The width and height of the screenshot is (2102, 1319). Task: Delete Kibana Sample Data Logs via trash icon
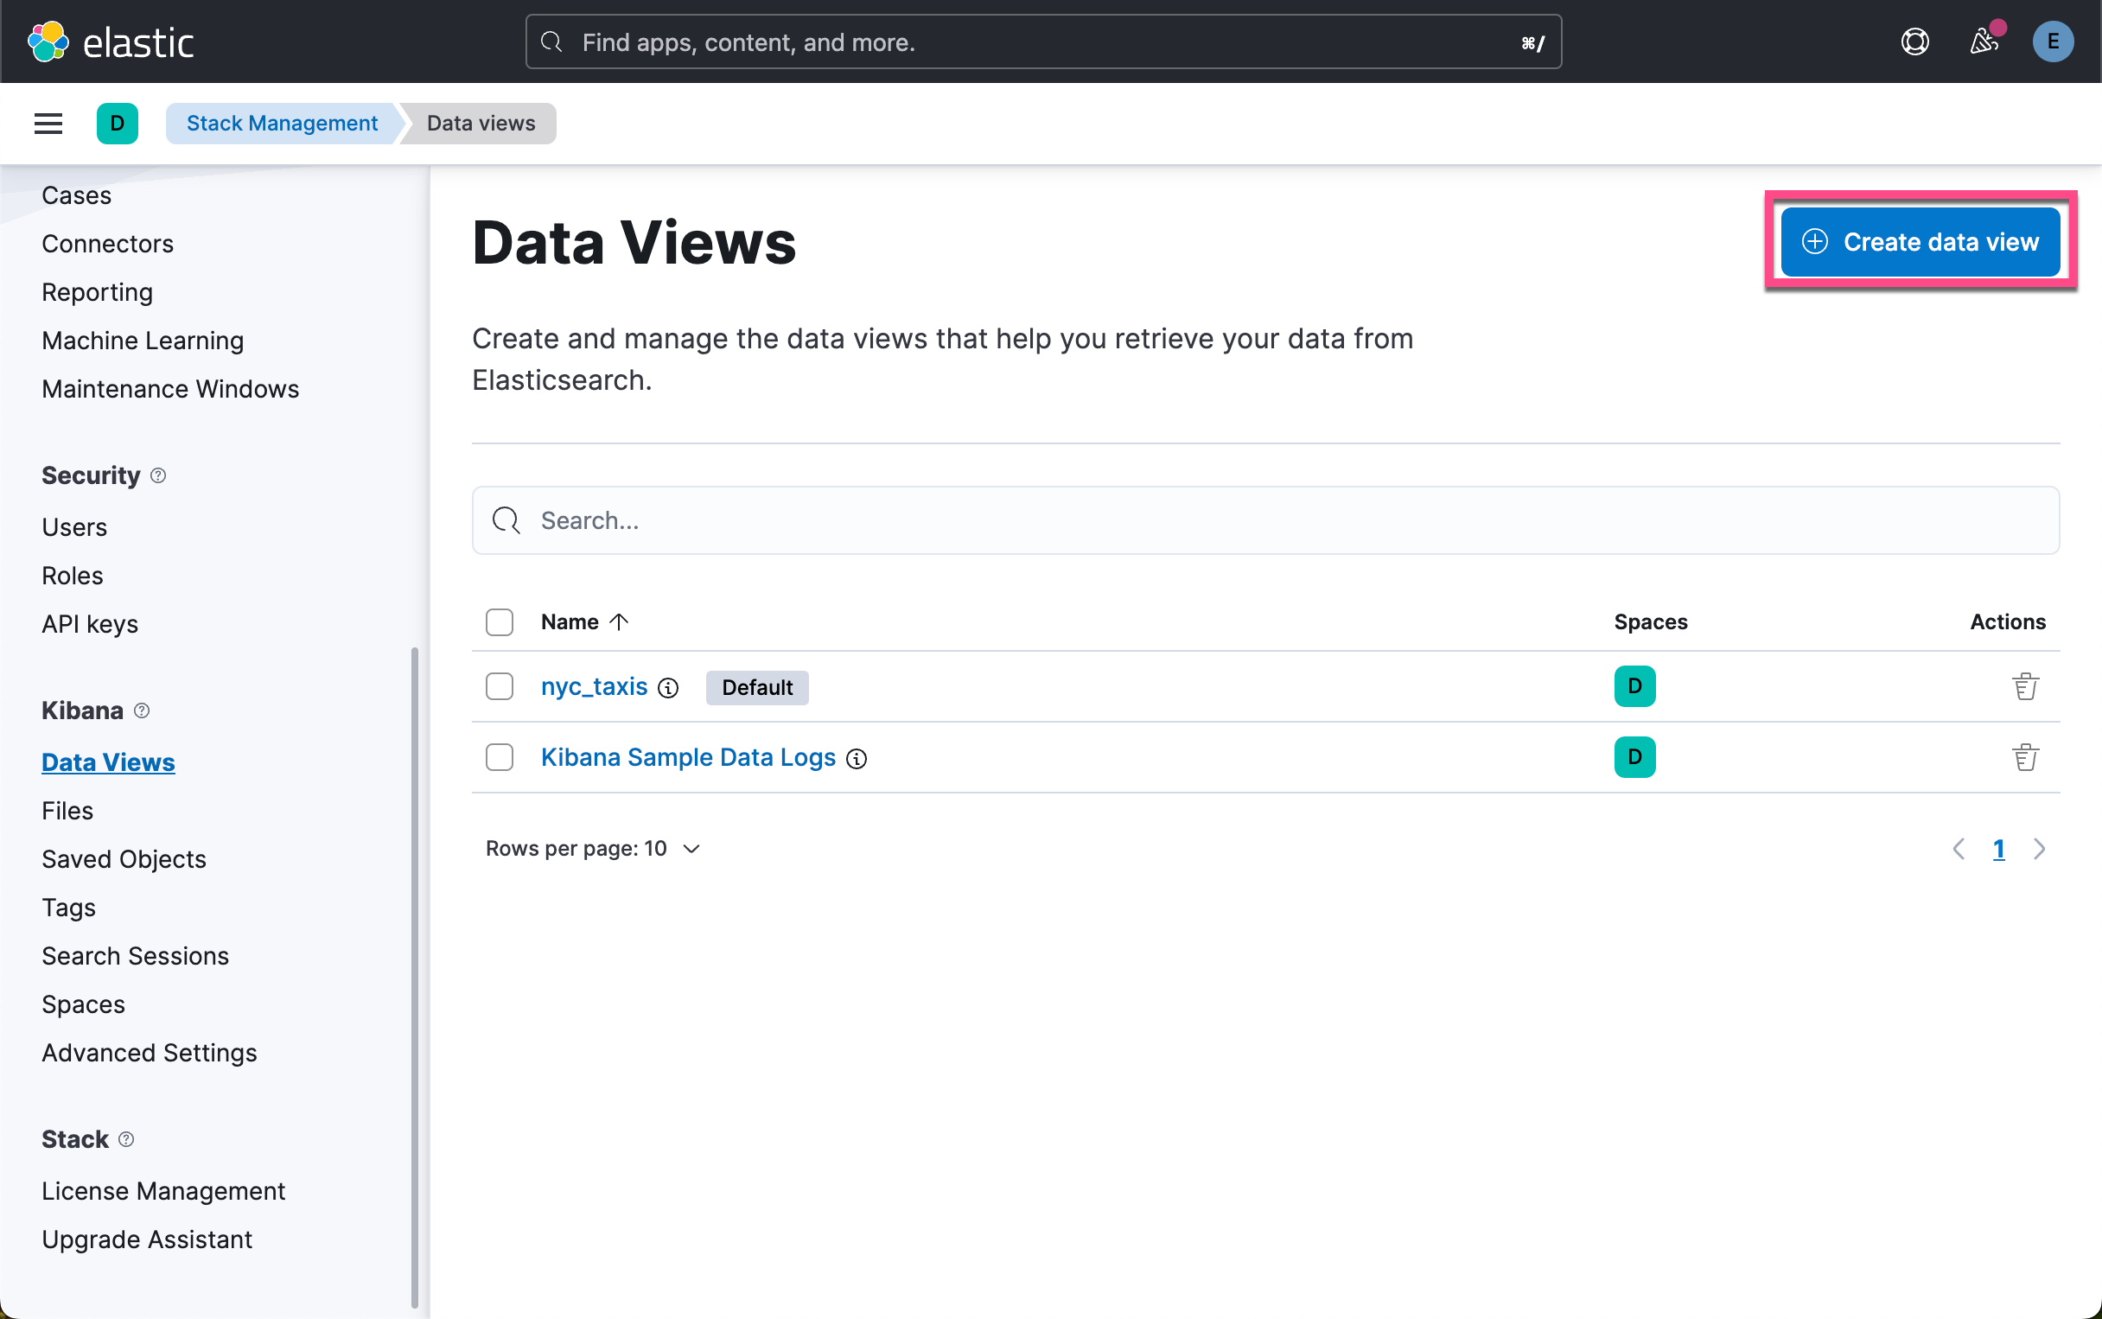pos(2025,757)
